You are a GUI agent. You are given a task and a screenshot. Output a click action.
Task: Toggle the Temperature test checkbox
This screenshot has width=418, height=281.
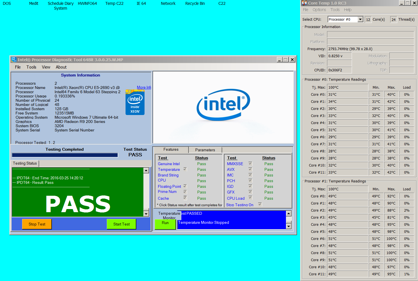(185, 169)
